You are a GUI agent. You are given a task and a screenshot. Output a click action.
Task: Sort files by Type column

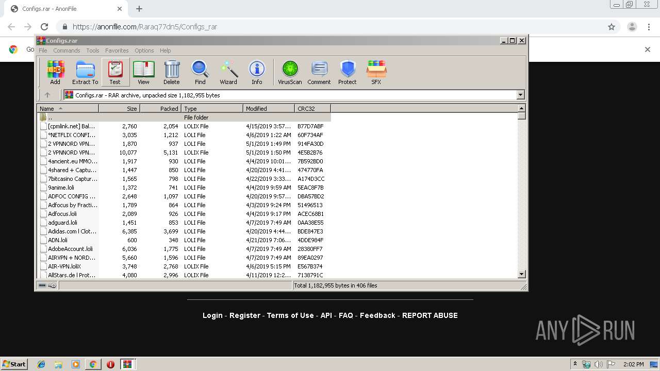coord(212,108)
